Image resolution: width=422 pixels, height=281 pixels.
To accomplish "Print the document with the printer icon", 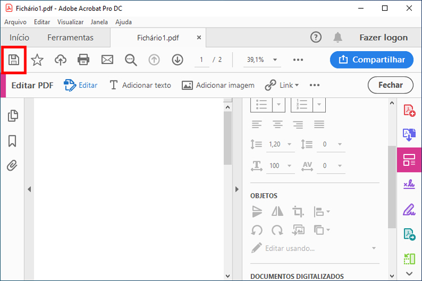I will coord(83,60).
